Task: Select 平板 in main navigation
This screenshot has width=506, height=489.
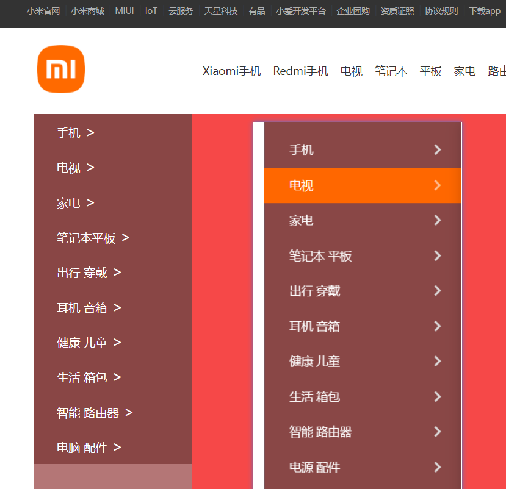Action: pos(430,71)
